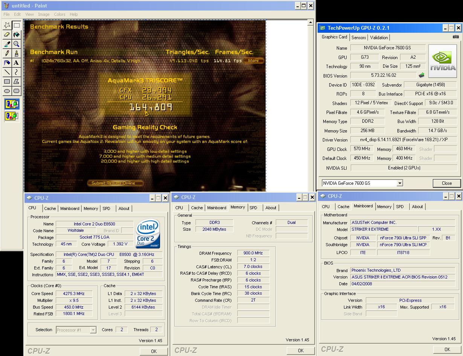Click the DRAM Frequency value 900.0 MHz
463x356 pixels.
254,253
